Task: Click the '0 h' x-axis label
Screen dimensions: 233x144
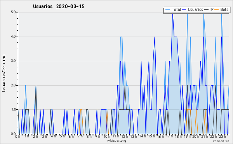Action: click(x=17, y=137)
